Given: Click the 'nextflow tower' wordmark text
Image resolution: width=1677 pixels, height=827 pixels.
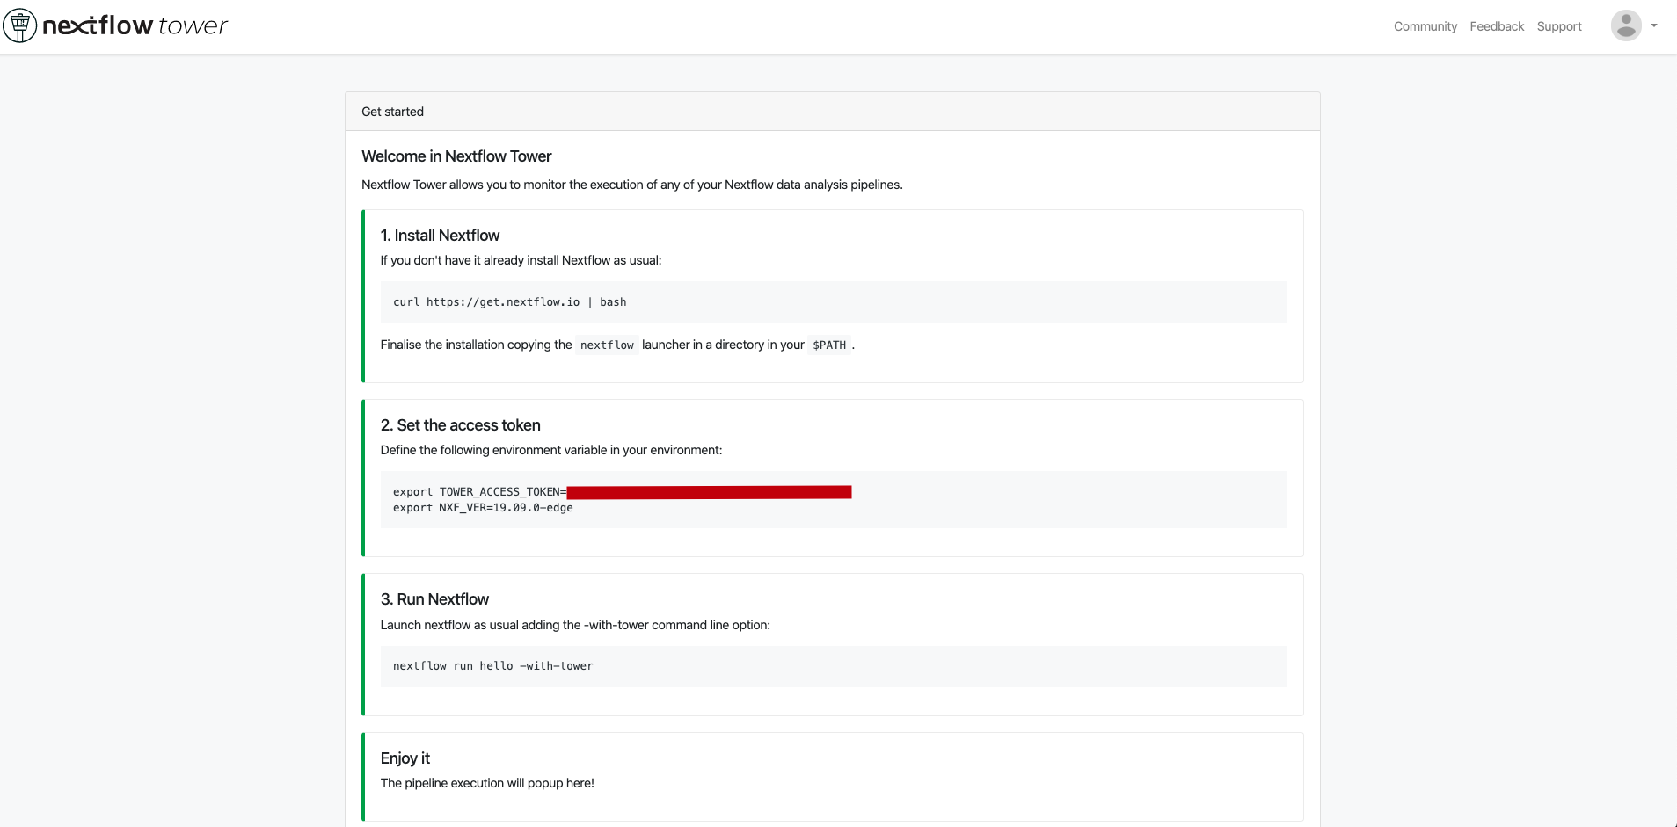Looking at the screenshot, I should pyautogui.click(x=135, y=25).
